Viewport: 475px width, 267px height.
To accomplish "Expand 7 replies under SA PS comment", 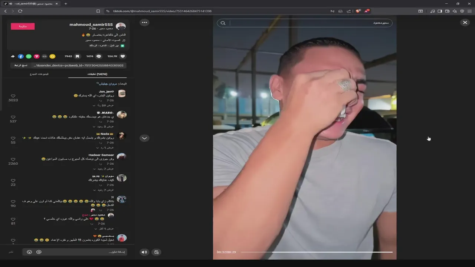I will coord(103,190).
